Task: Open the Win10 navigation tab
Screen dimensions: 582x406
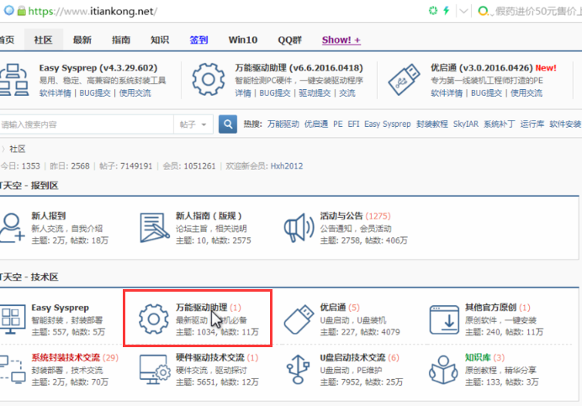Action: tap(242, 40)
